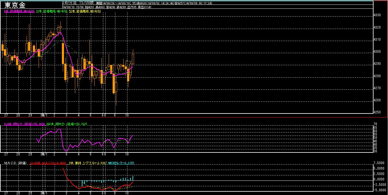388x195 pixels.
Task: Click date 9 on price chart axis
Action: 115,115
